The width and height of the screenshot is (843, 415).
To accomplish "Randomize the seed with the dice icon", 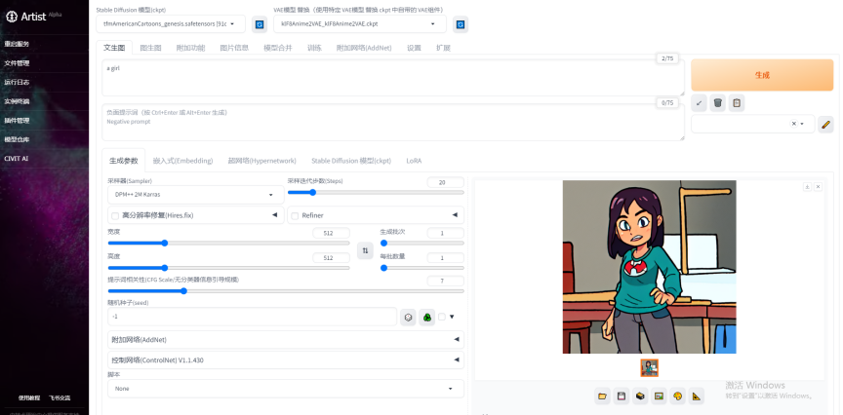I will 408,317.
